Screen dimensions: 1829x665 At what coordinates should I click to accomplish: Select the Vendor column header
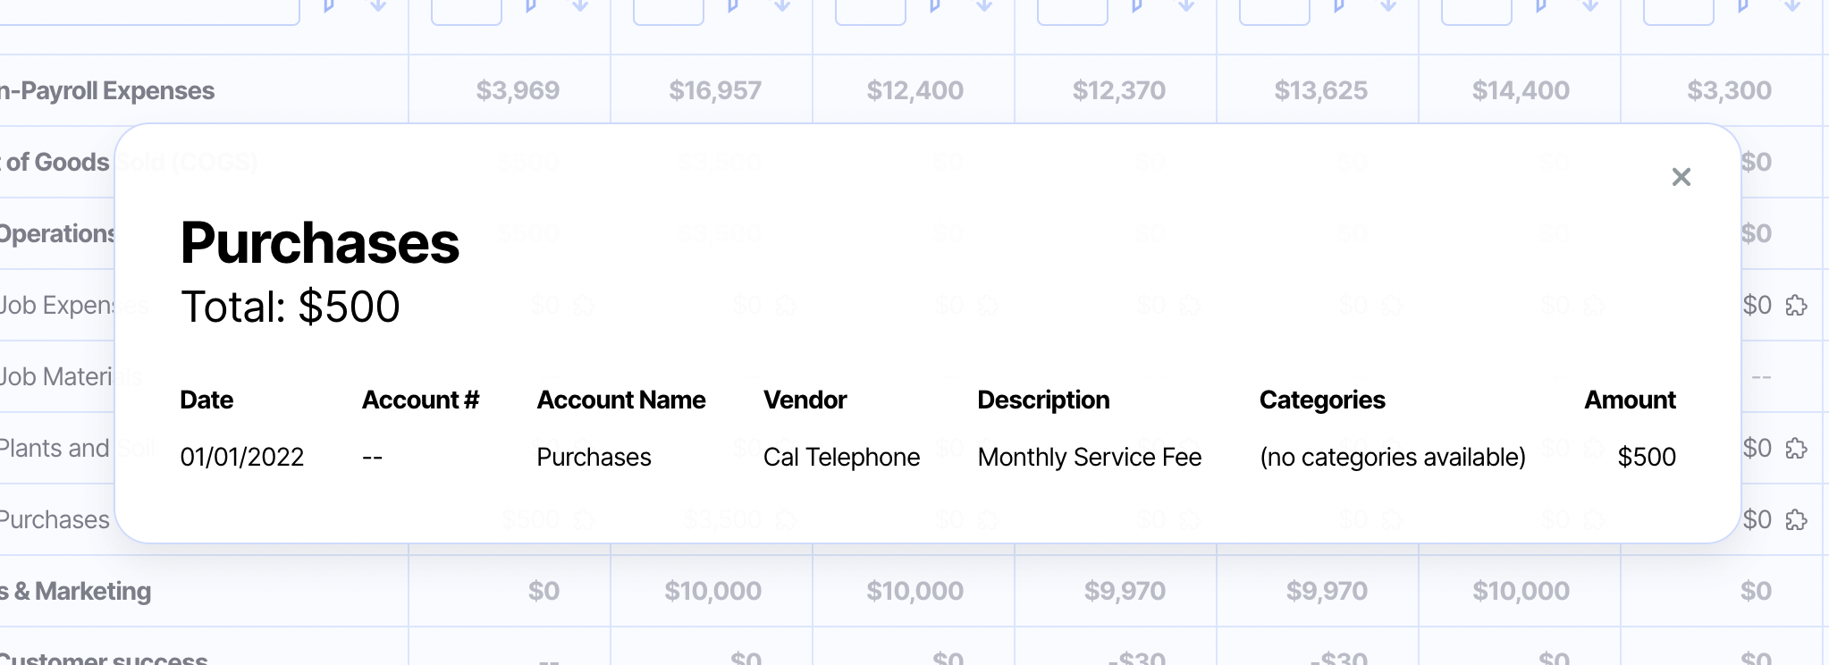[805, 400]
